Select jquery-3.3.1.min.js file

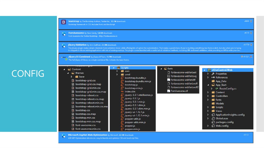[135, 102]
